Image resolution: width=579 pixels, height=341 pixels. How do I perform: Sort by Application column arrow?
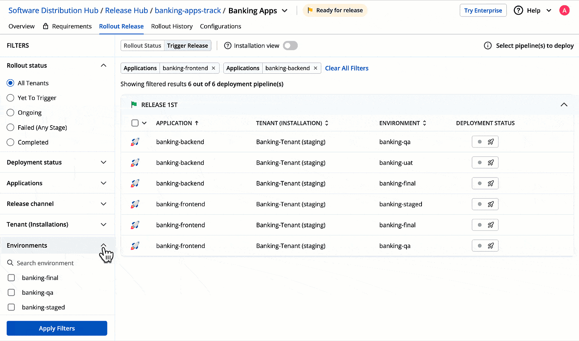coord(197,123)
